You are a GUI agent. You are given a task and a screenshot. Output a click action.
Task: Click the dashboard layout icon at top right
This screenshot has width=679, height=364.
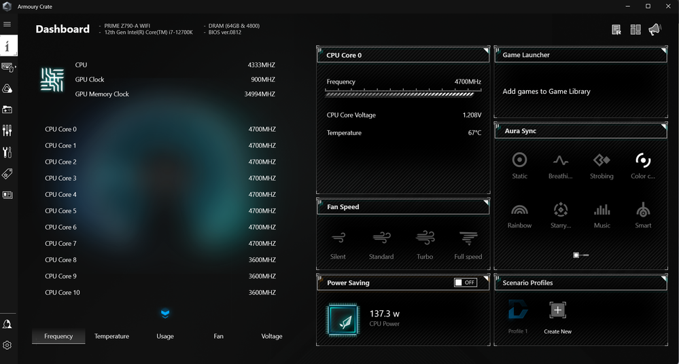pyautogui.click(x=636, y=29)
